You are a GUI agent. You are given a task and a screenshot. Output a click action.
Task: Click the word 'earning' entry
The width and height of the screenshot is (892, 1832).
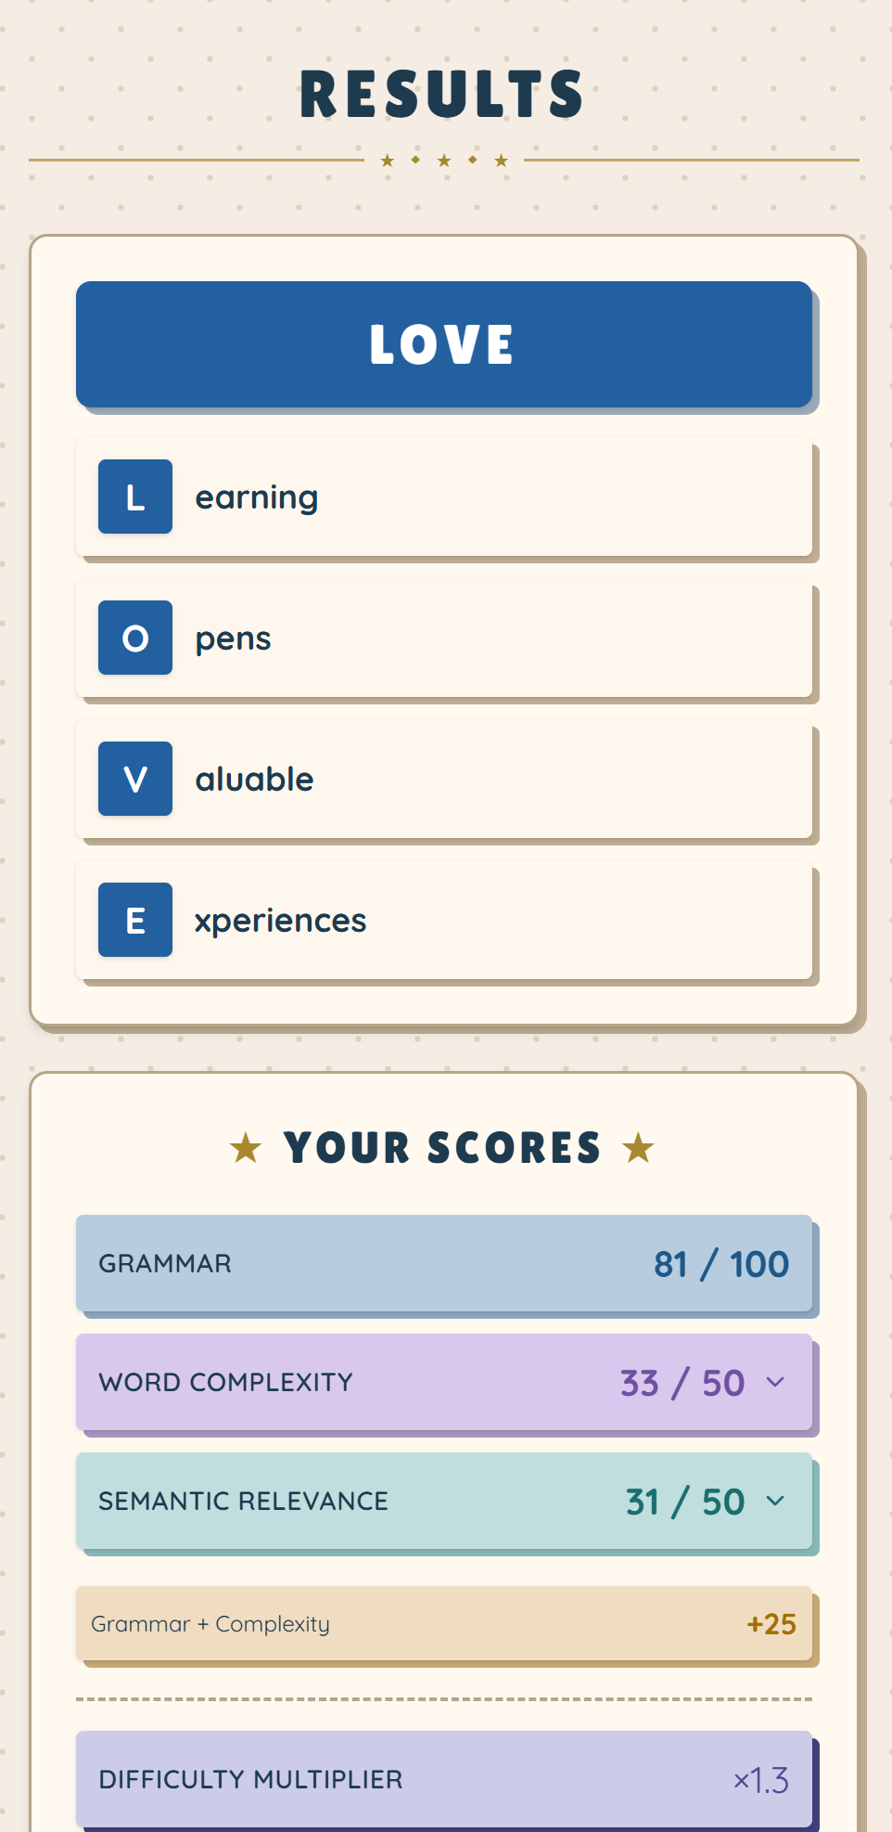click(257, 497)
